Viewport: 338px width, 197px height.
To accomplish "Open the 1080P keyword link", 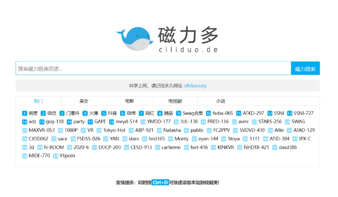I will coord(71,130).
